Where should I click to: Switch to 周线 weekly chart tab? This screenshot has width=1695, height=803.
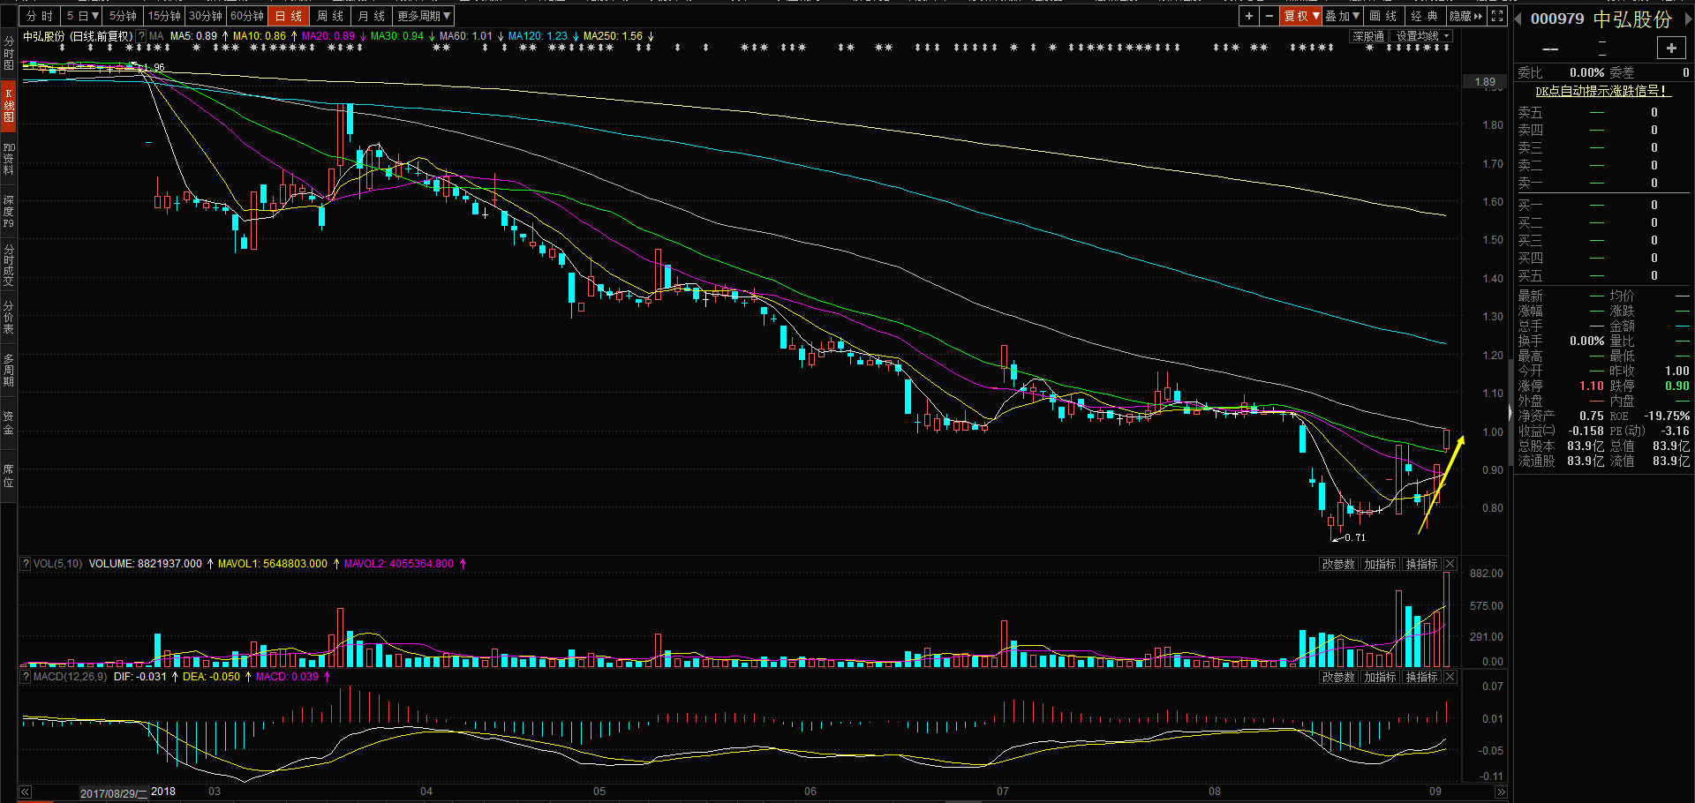(x=330, y=16)
